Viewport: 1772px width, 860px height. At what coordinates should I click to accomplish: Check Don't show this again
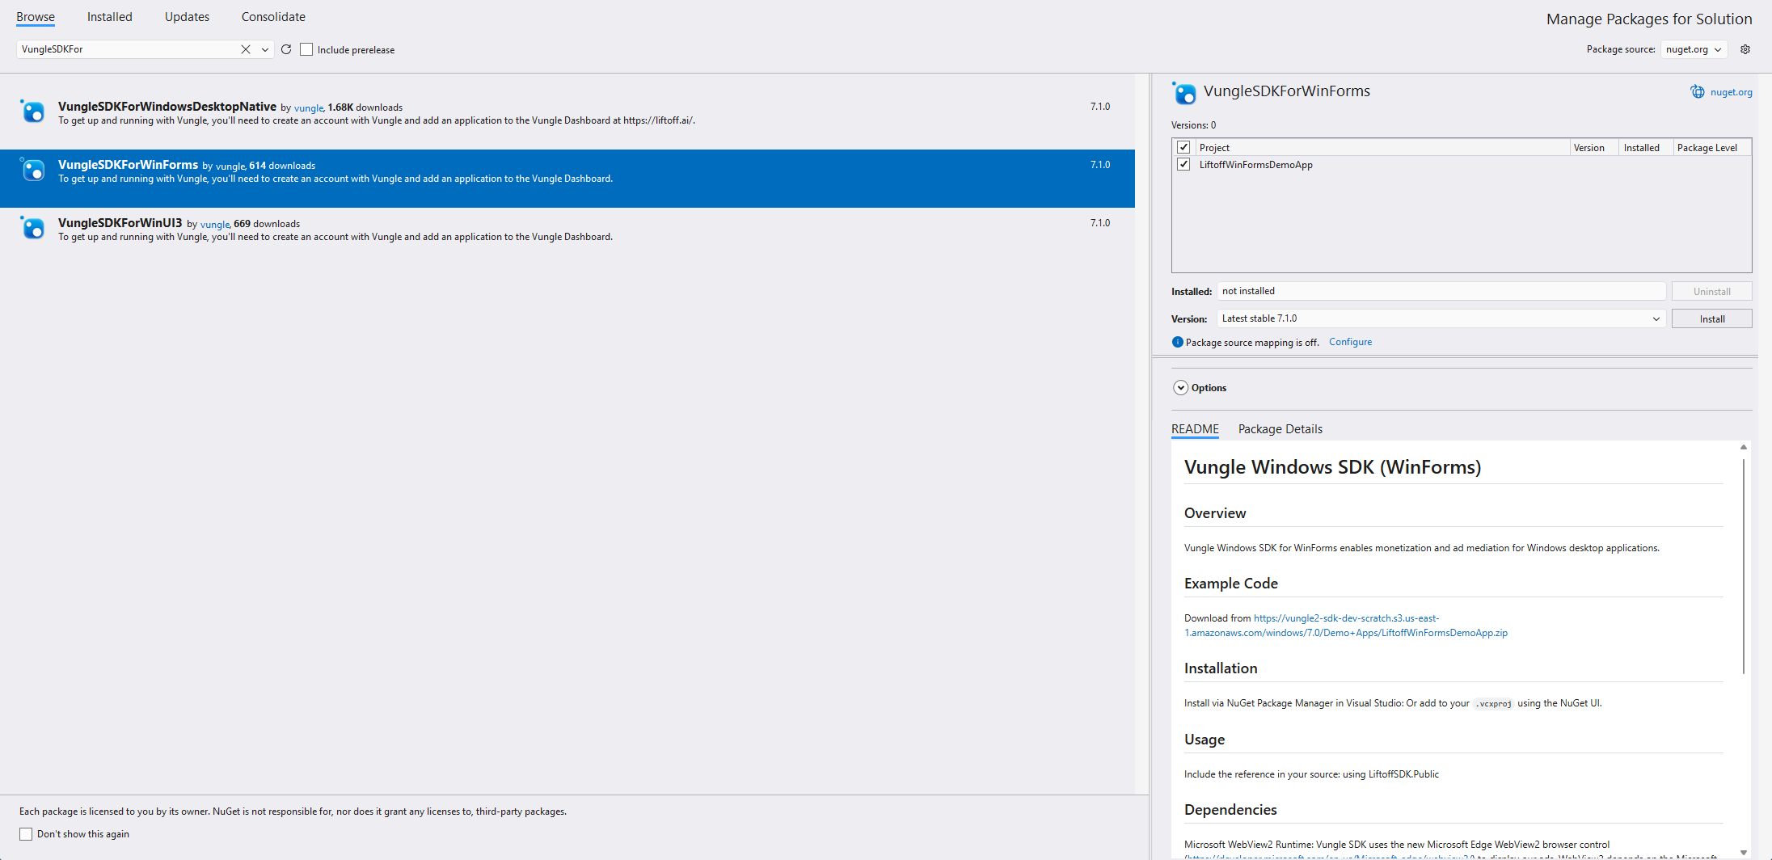[x=26, y=834]
